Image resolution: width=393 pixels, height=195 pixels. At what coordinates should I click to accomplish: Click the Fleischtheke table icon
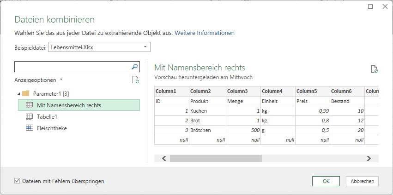click(x=29, y=128)
